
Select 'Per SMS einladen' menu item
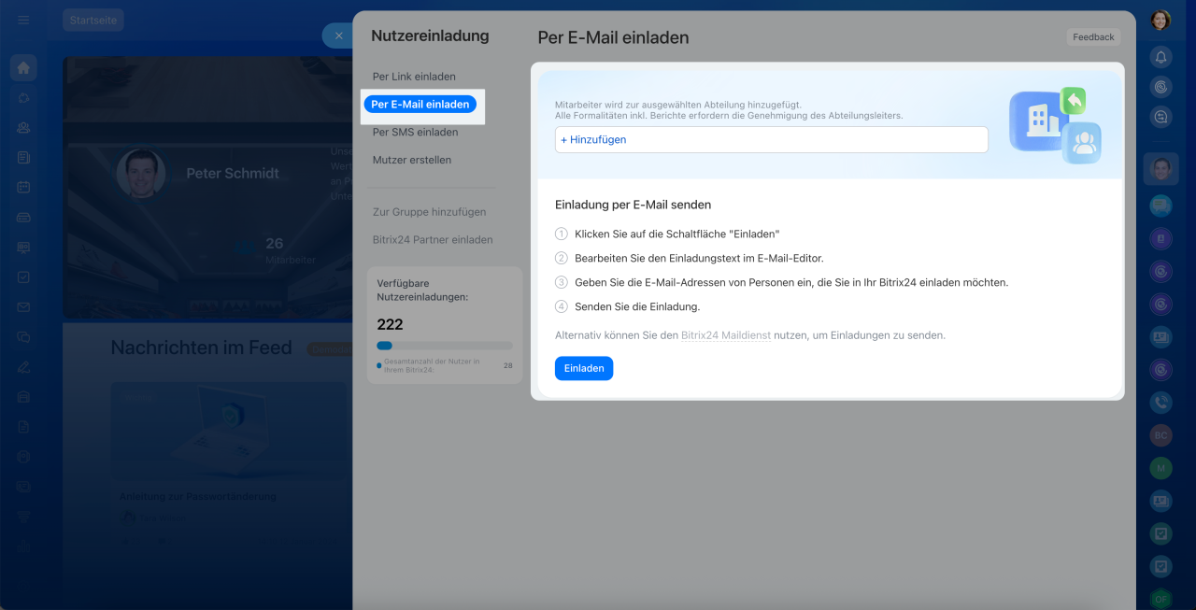point(415,133)
